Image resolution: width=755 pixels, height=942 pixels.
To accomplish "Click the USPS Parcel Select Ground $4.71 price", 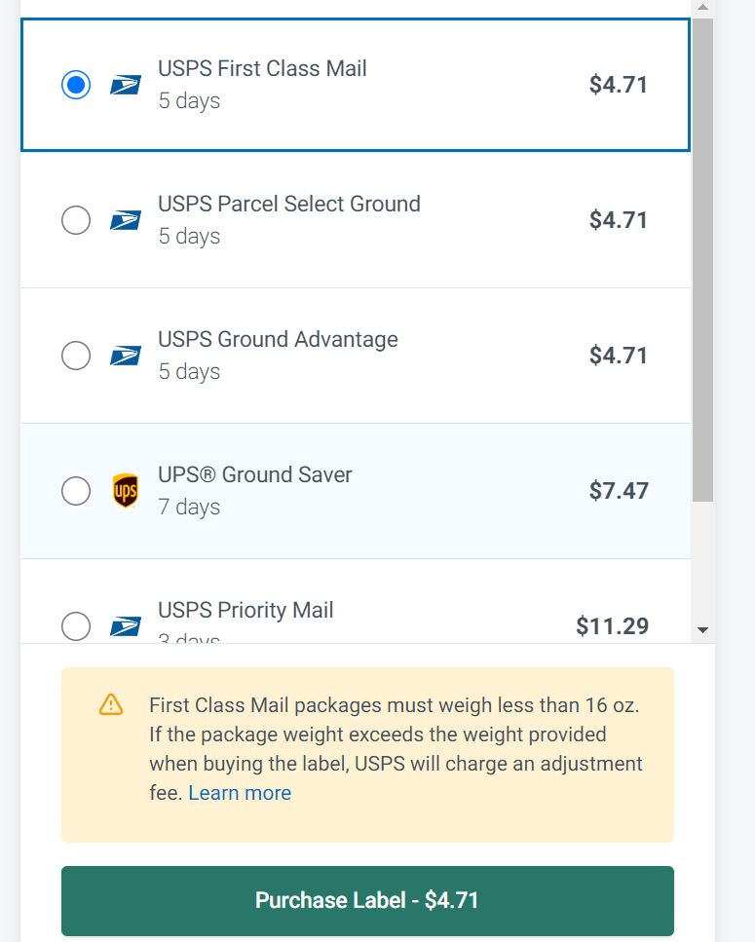I will [618, 220].
